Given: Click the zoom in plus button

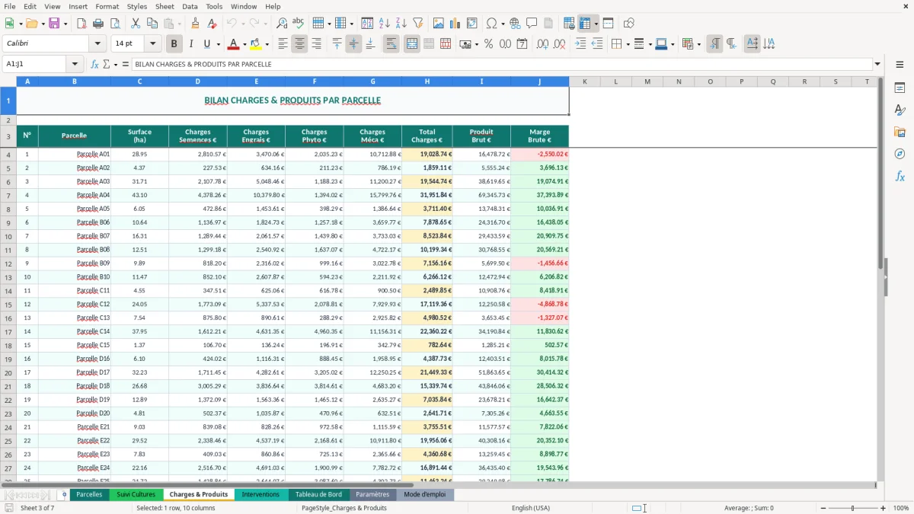Looking at the screenshot, I should point(884,508).
